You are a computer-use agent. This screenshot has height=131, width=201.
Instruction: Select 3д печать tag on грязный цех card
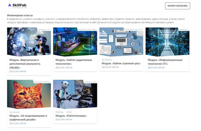pos(107,60)
